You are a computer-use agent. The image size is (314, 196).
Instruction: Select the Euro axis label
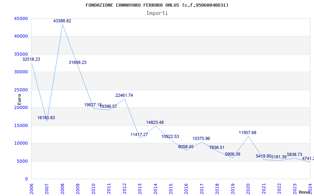point(19,100)
